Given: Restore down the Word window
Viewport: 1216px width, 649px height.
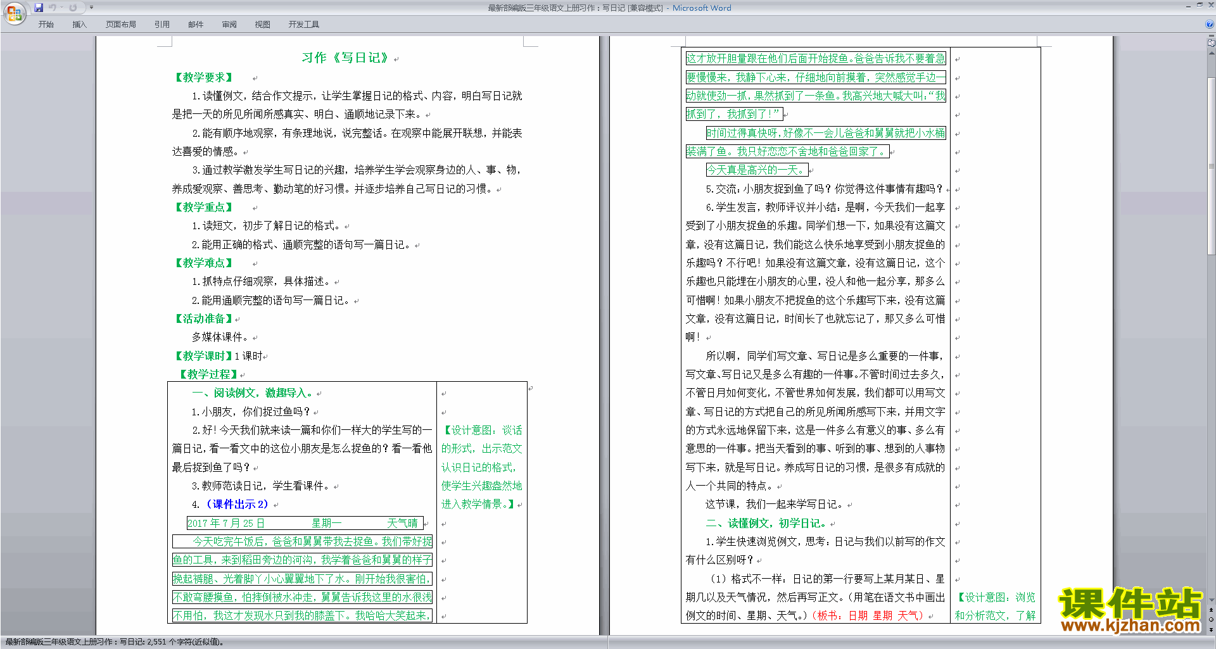Looking at the screenshot, I should 1200,5.
